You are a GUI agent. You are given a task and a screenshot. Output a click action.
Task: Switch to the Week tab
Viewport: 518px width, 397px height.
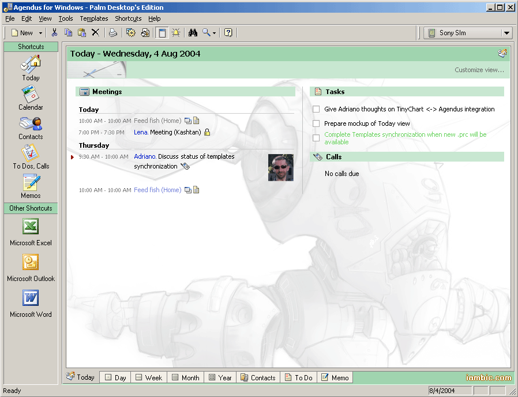click(x=149, y=377)
